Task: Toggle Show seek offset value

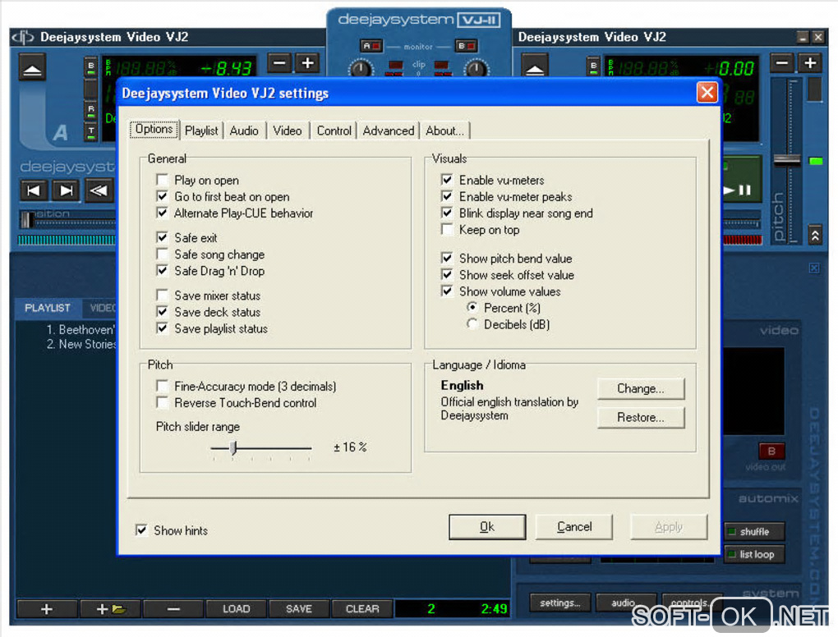Action: pos(447,275)
